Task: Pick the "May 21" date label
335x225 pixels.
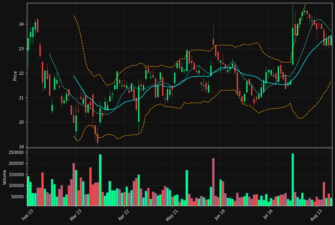Action: click(x=172, y=215)
